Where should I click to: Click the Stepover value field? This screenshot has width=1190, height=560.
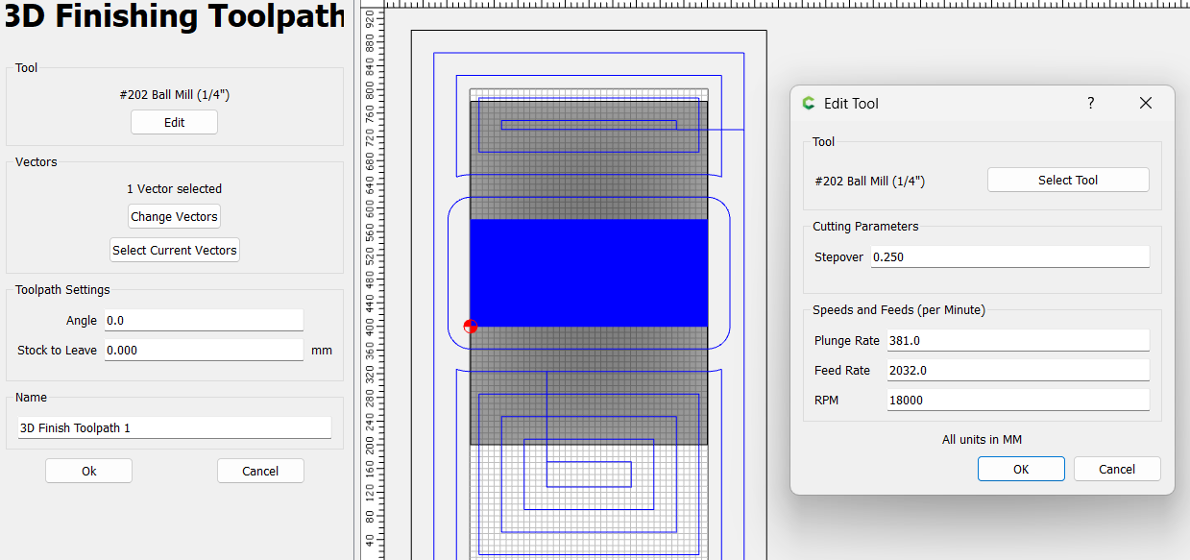tap(1008, 256)
